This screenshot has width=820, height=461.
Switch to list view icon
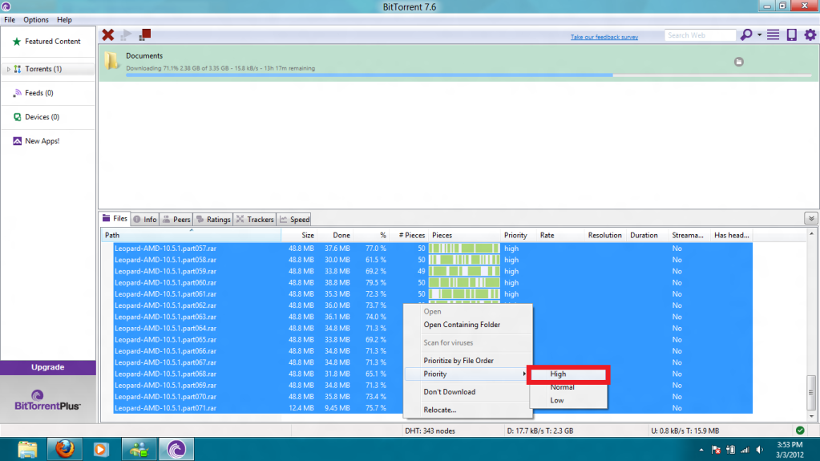coord(773,35)
